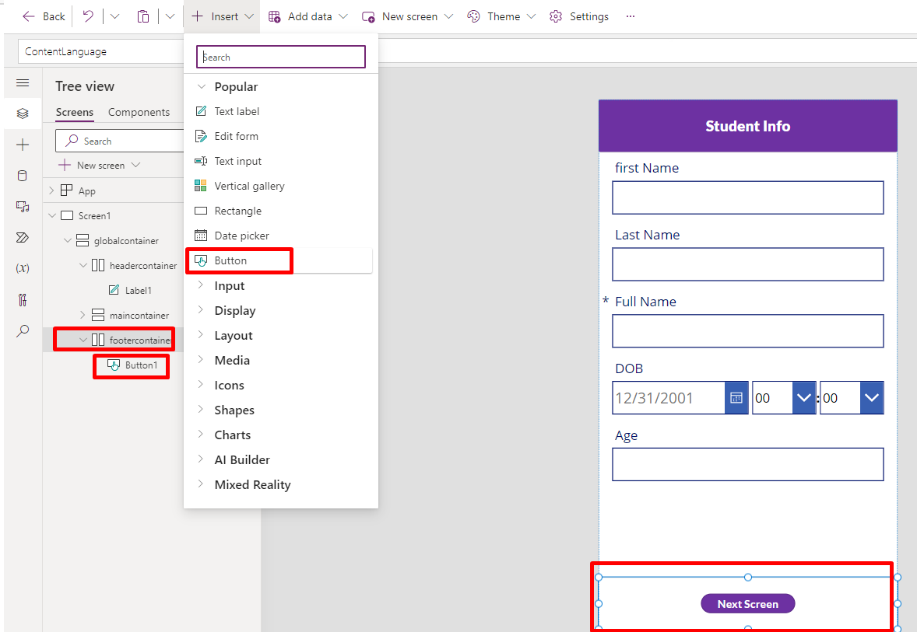Image resolution: width=917 pixels, height=632 pixels.
Task: Open the New screen toolbar menu
Action: pos(407,16)
